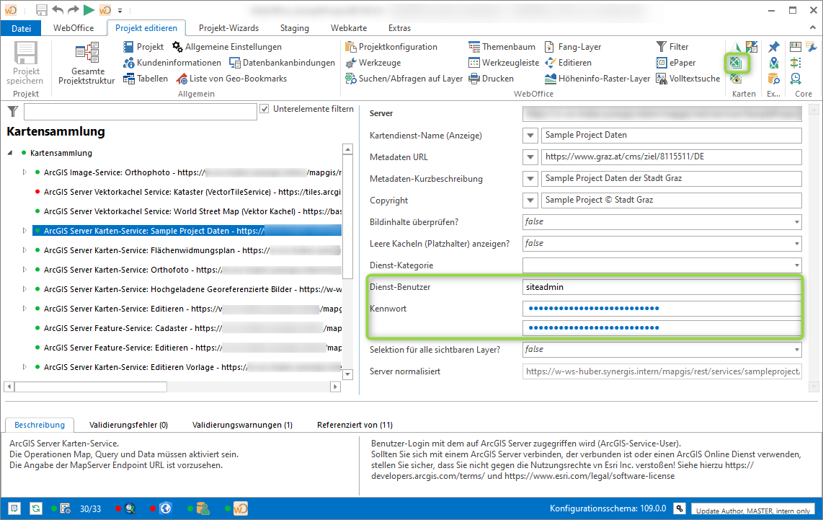The image size is (823, 520).
Task: Open the Validierungswarnungen (1) tab
Action: [x=242, y=425]
